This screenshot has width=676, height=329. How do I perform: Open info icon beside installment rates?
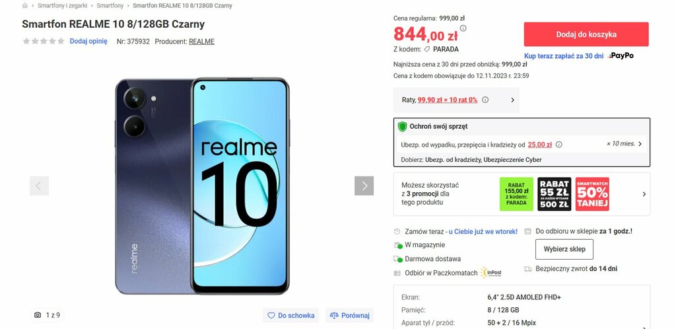pos(485,100)
